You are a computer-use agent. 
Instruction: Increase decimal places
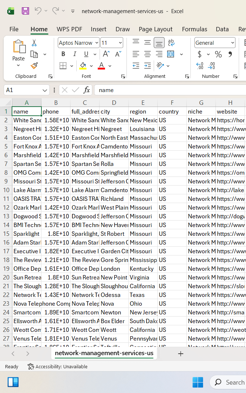[200, 65]
